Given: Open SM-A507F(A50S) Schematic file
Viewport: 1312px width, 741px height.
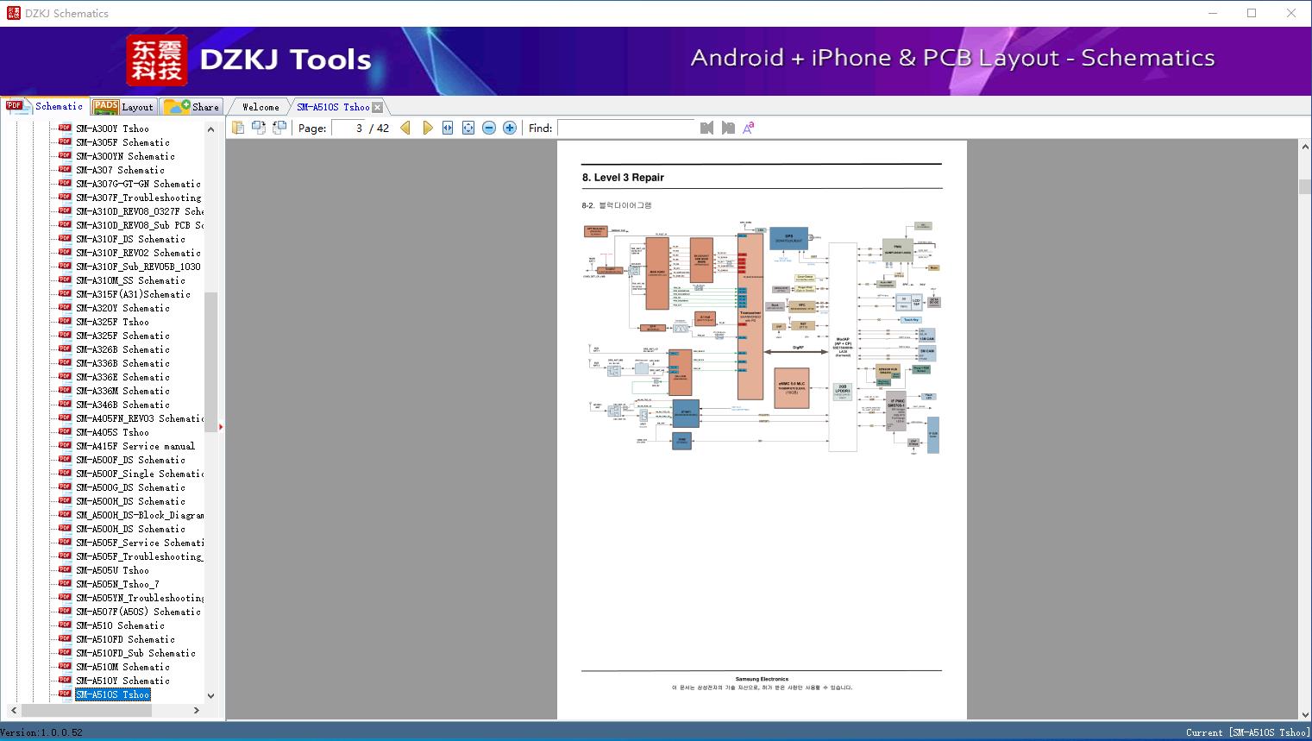Looking at the screenshot, I should (x=138, y=612).
